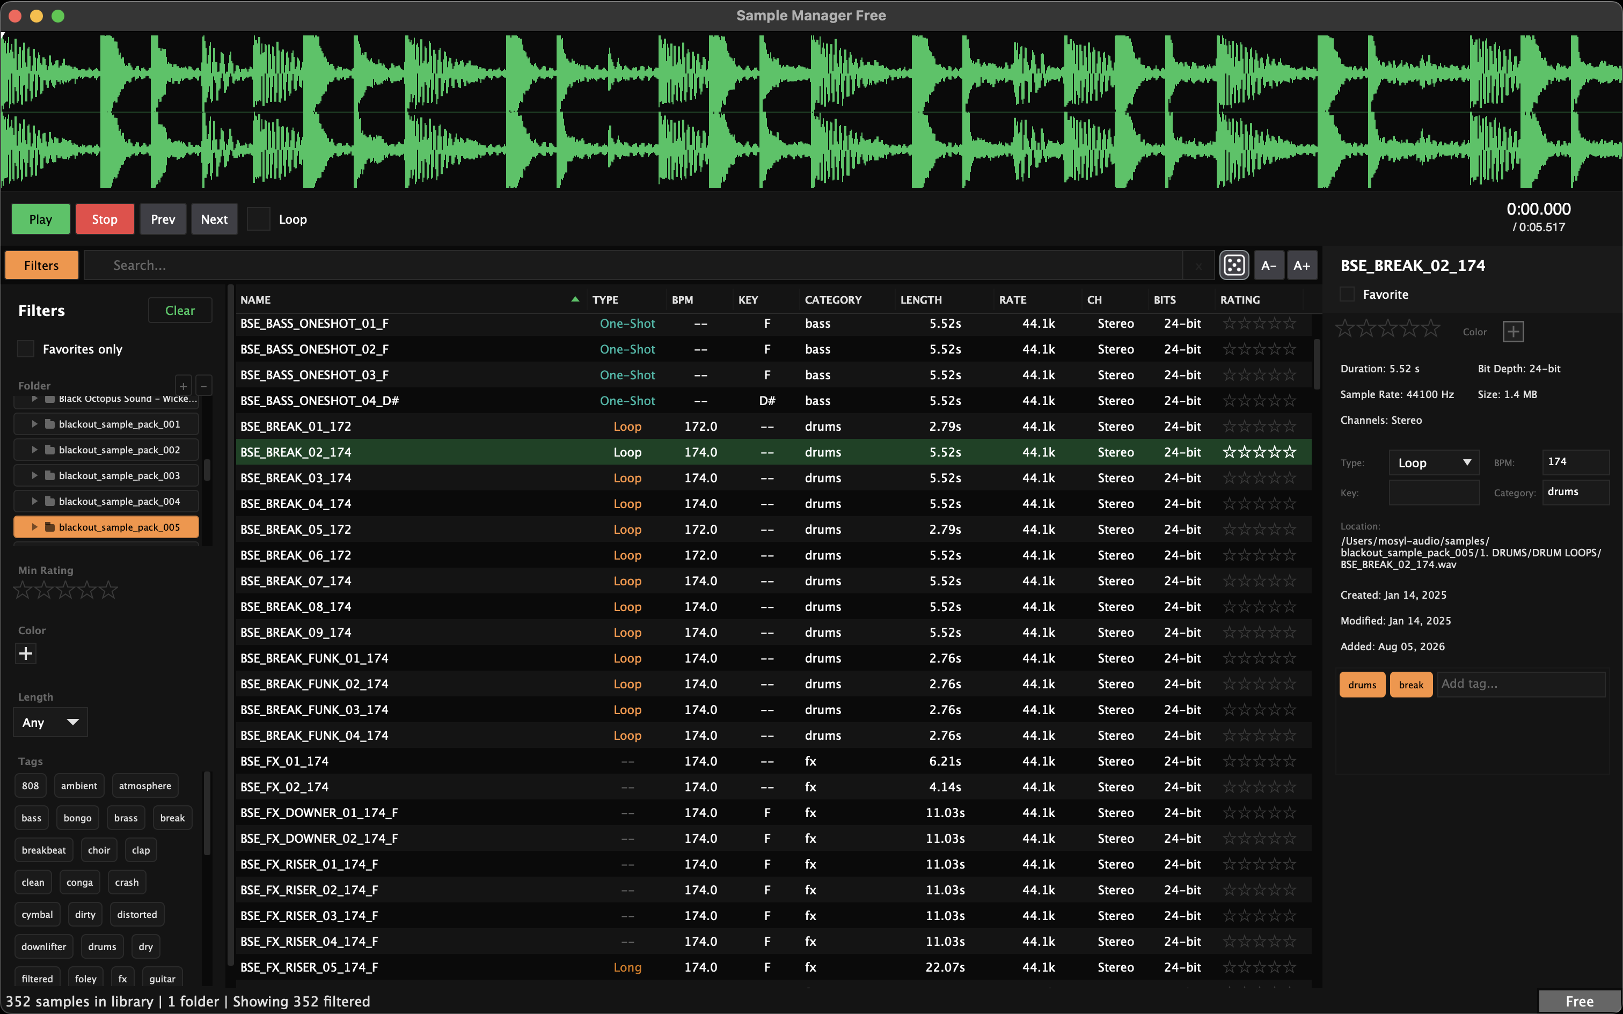Image resolution: width=1623 pixels, height=1014 pixels.
Task: Sort by TYPE column header
Action: [x=605, y=300]
